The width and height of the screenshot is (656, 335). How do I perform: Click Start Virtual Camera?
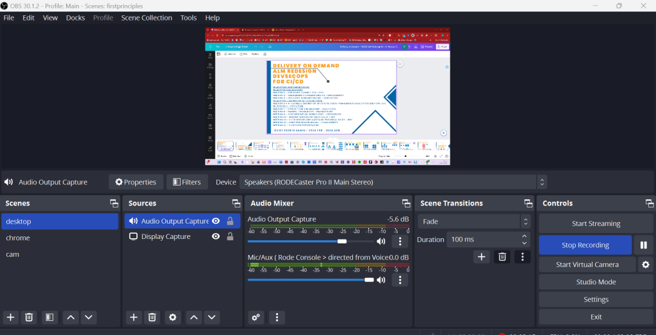(587, 265)
